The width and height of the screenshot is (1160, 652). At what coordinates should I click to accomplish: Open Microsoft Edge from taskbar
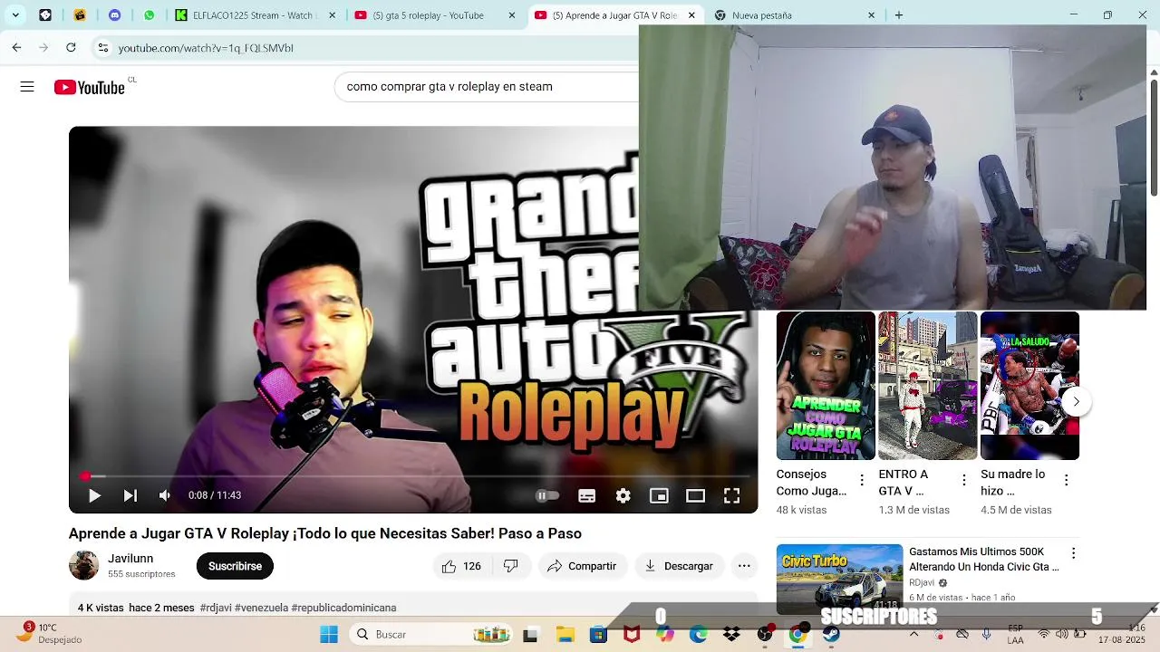coord(698,635)
